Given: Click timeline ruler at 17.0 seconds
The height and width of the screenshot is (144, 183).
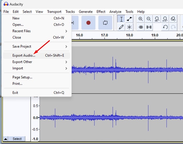Looking at the screenshot, I should [x=104, y=35].
